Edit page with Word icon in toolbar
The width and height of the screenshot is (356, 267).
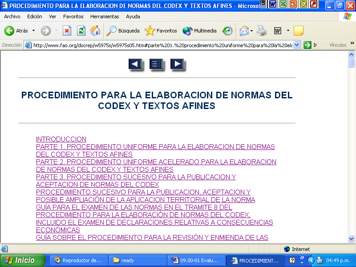(277, 31)
